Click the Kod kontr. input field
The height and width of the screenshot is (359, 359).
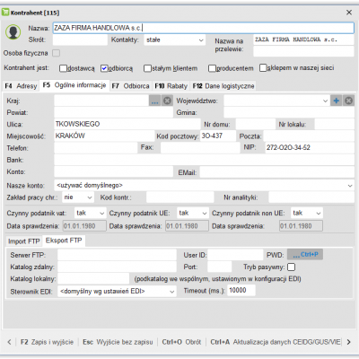tap(180, 197)
